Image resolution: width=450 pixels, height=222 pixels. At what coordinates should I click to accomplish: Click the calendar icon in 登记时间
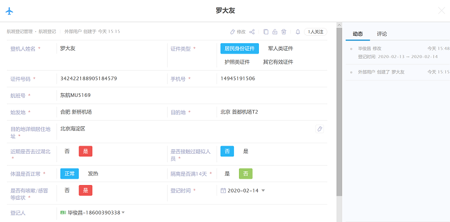click(x=223, y=190)
